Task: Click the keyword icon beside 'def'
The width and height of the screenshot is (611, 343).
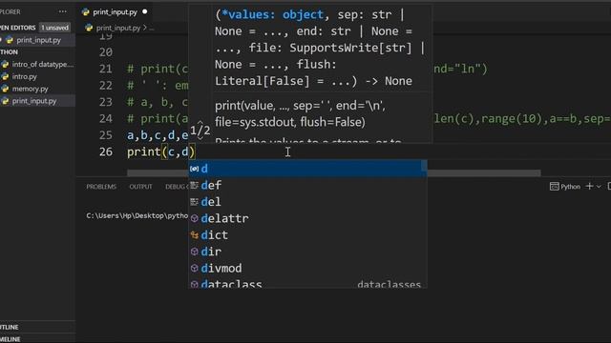Action: click(194, 185)
